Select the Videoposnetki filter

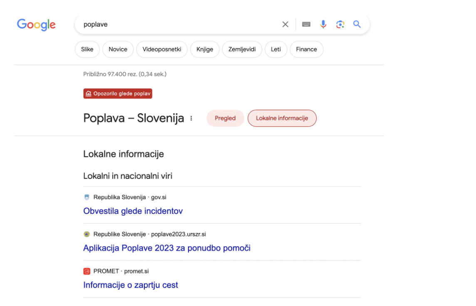(162, 49)
